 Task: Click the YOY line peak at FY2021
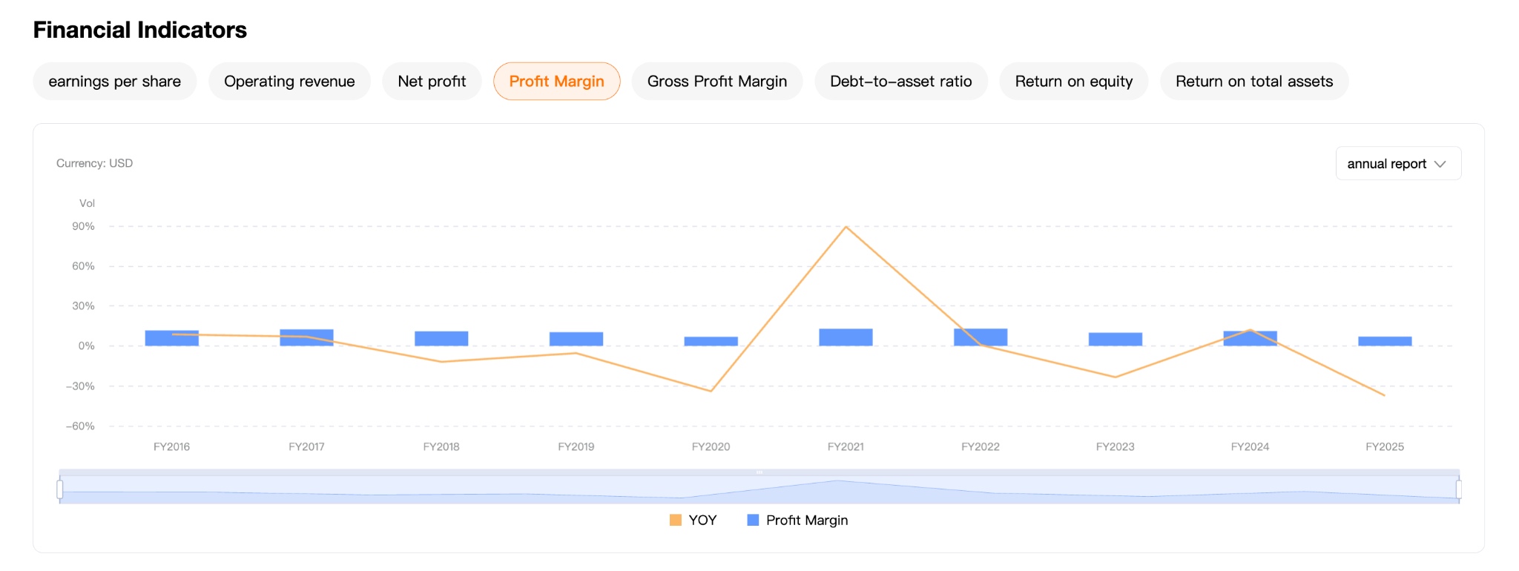click(846, 227)
